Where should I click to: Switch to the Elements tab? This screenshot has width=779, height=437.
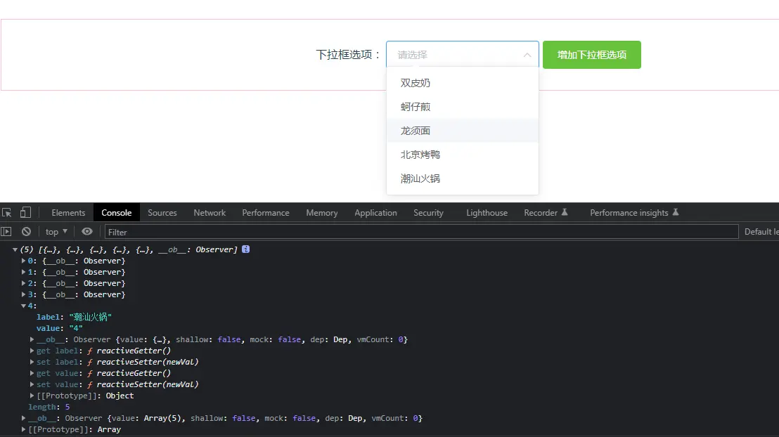click(69, 213)
